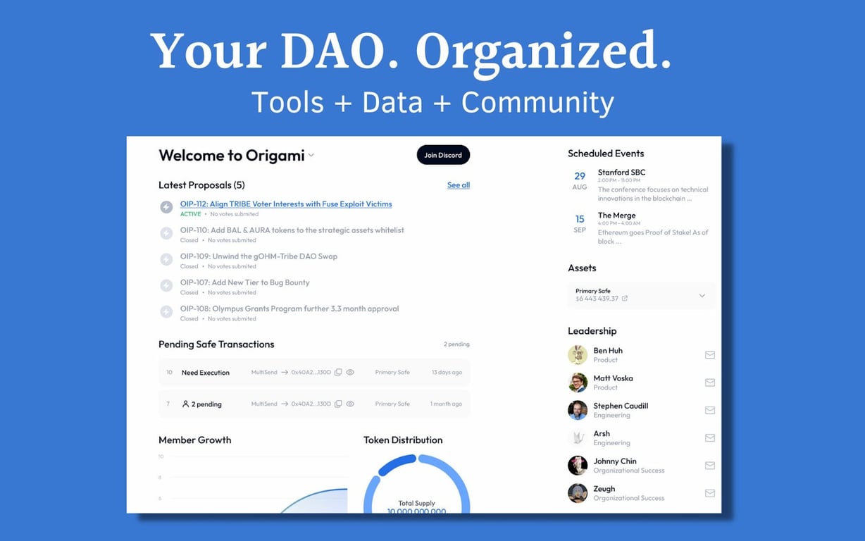Viewport: 865px width, 541px height.
Task: Click the 15 SEP event date
Action: 580,224
